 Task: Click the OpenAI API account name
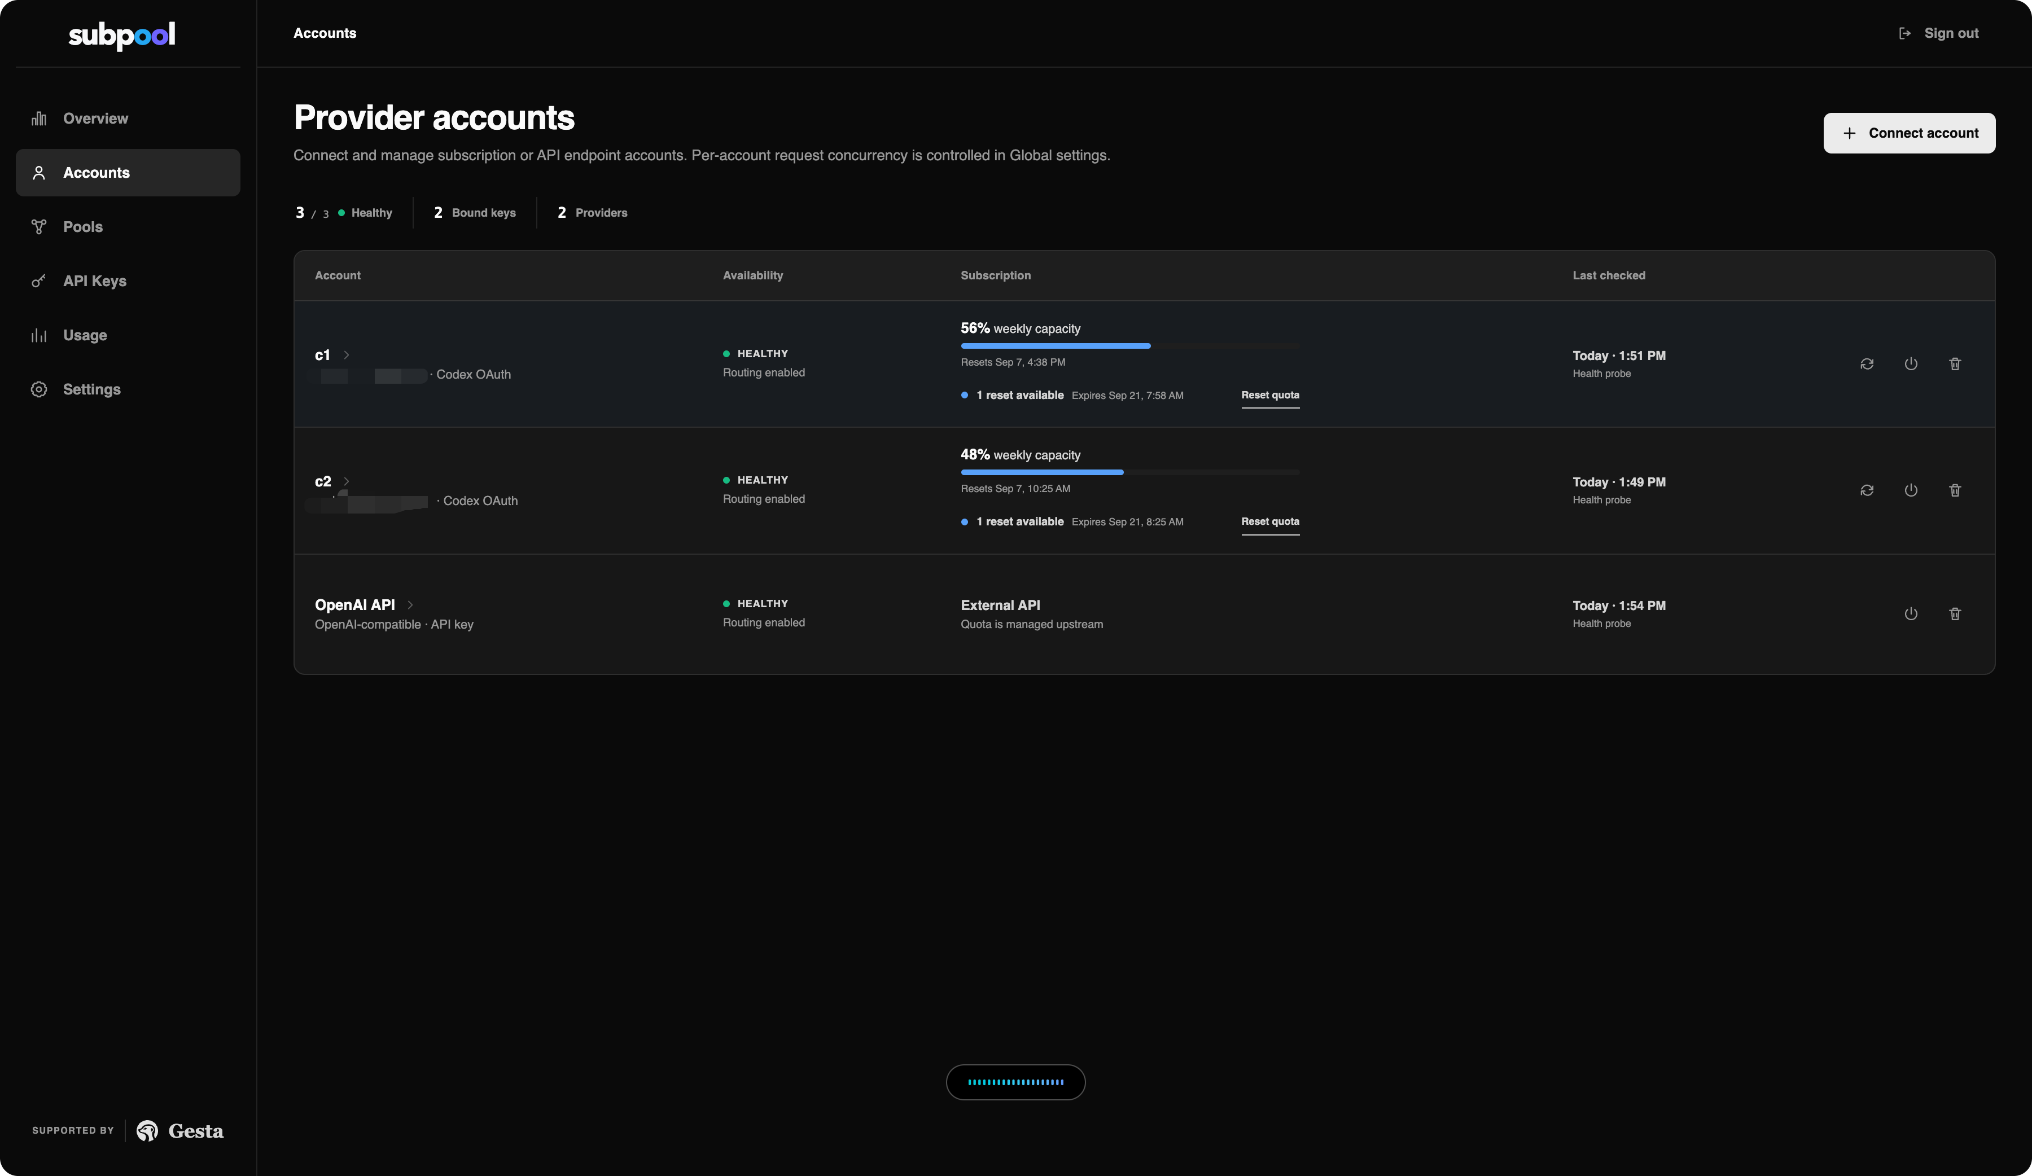pyautogui.click(x=355, y=604)
